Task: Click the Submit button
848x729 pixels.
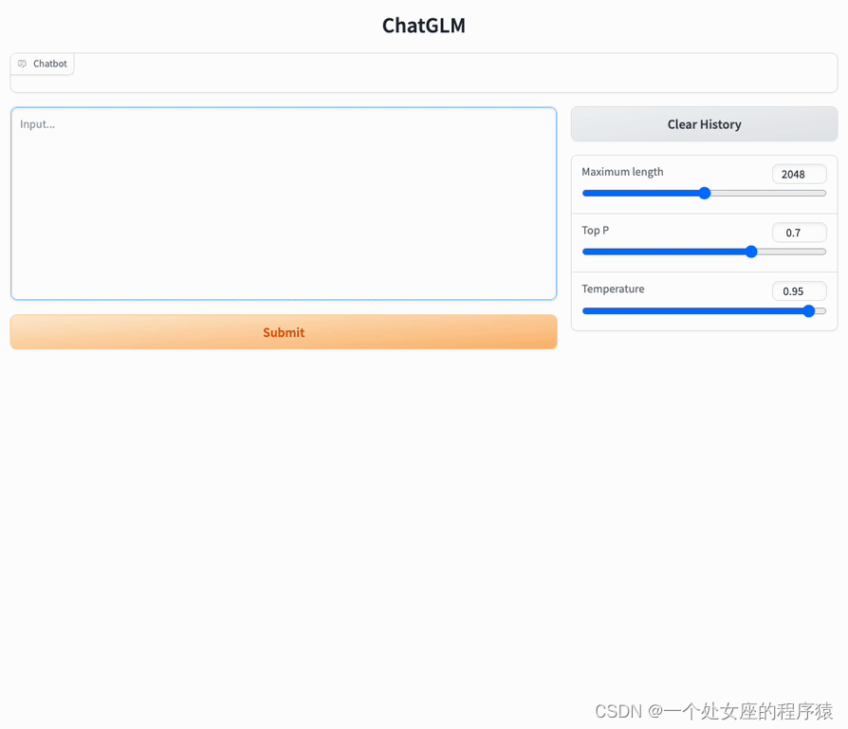Action: pyautogui.click(x=284, y=332)
